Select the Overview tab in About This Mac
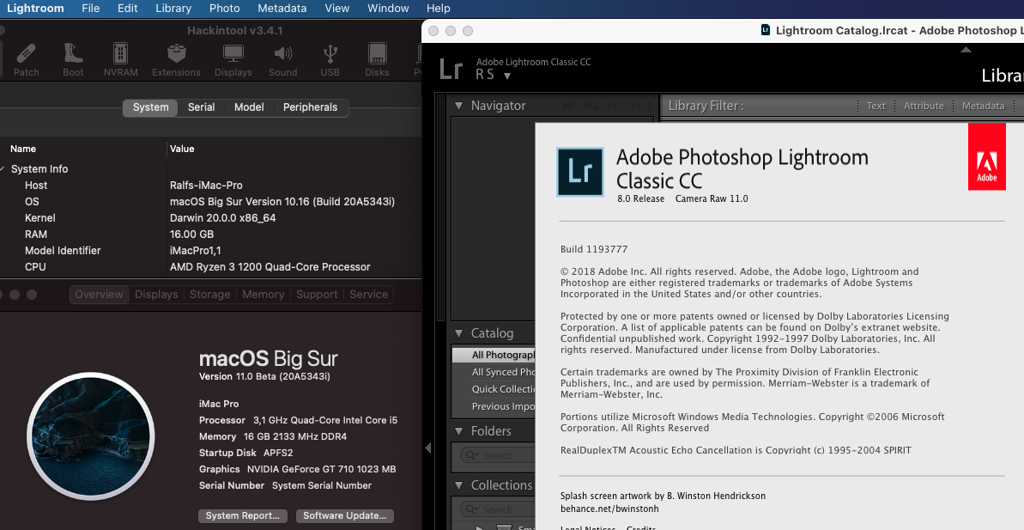 [99, 294]
